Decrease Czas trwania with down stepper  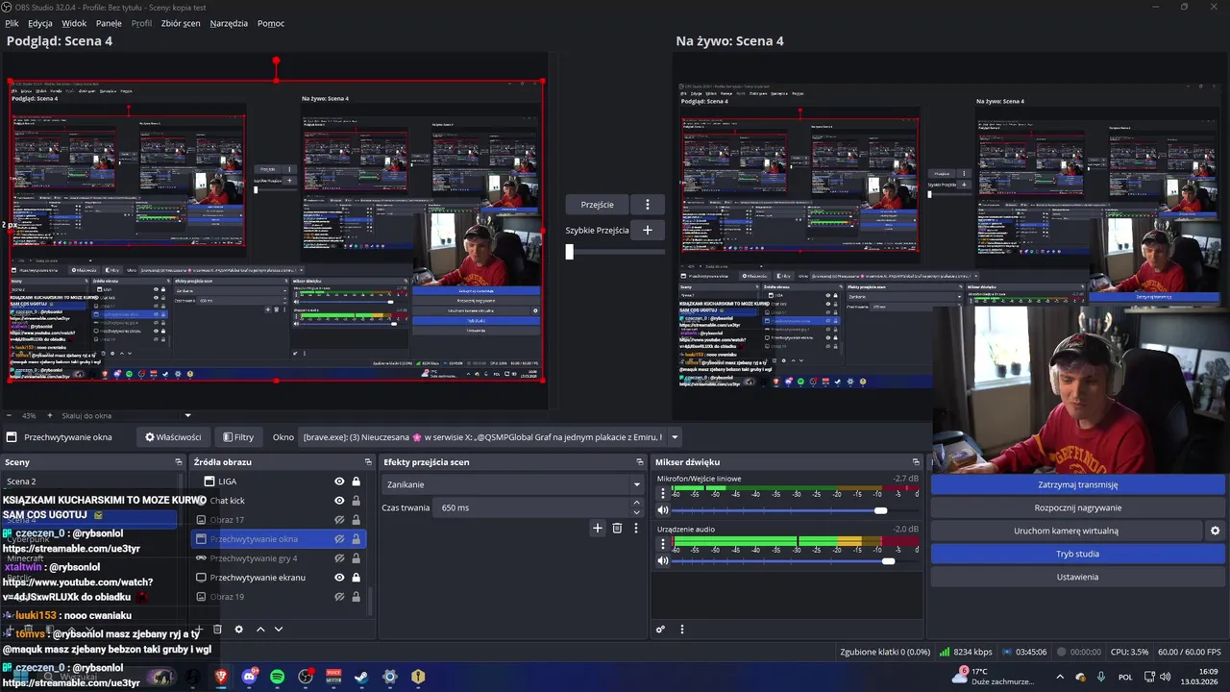pyautogui.click(x=636, y=512)
